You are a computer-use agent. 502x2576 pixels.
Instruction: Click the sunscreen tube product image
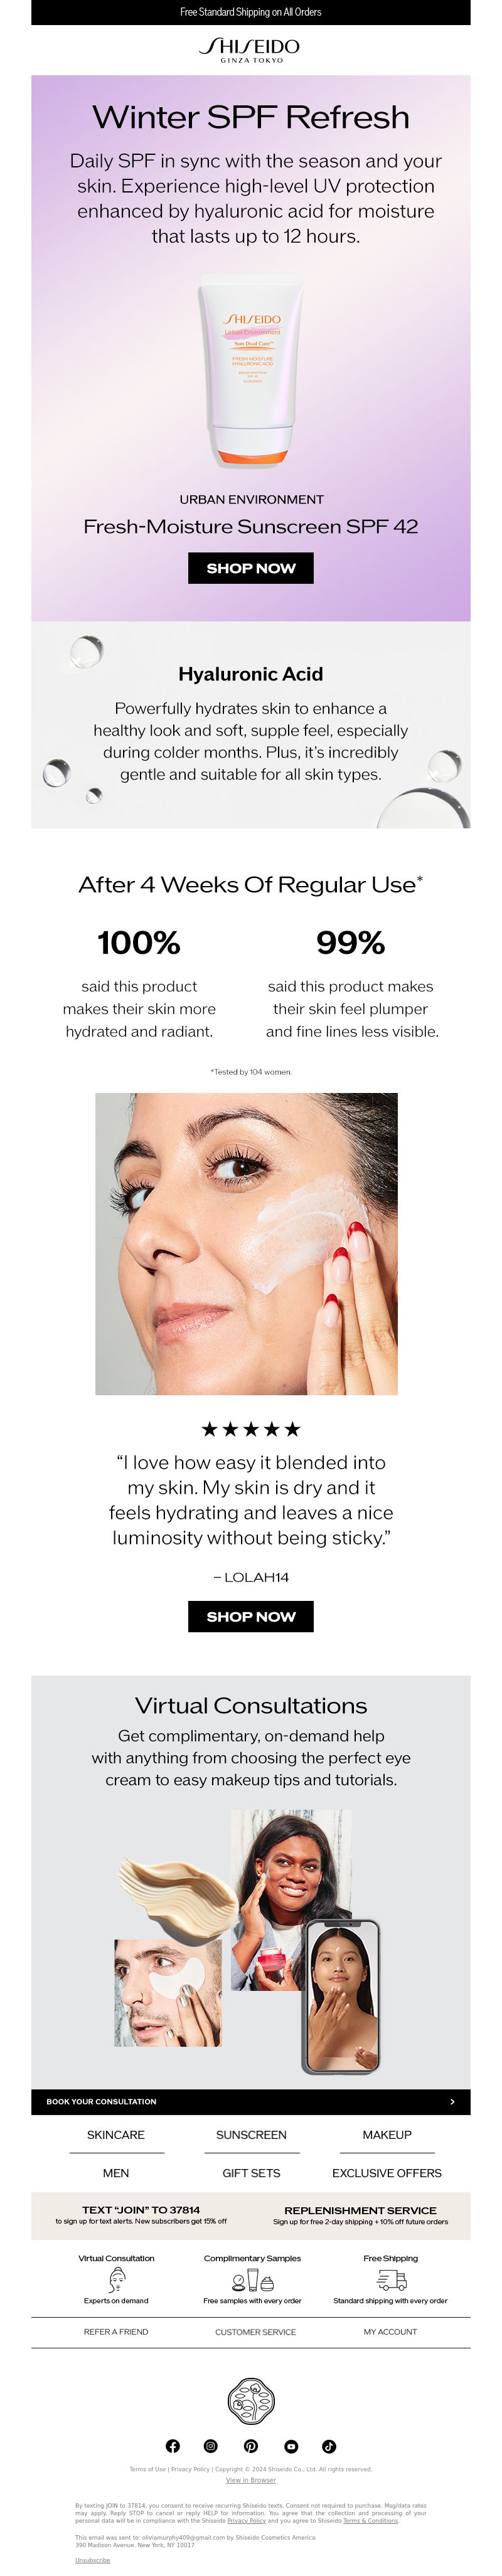click(x=251, y=371)
